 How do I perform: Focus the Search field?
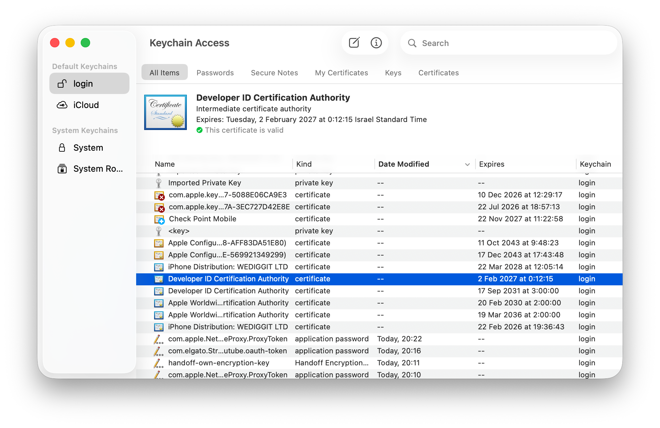coord(509,43)
